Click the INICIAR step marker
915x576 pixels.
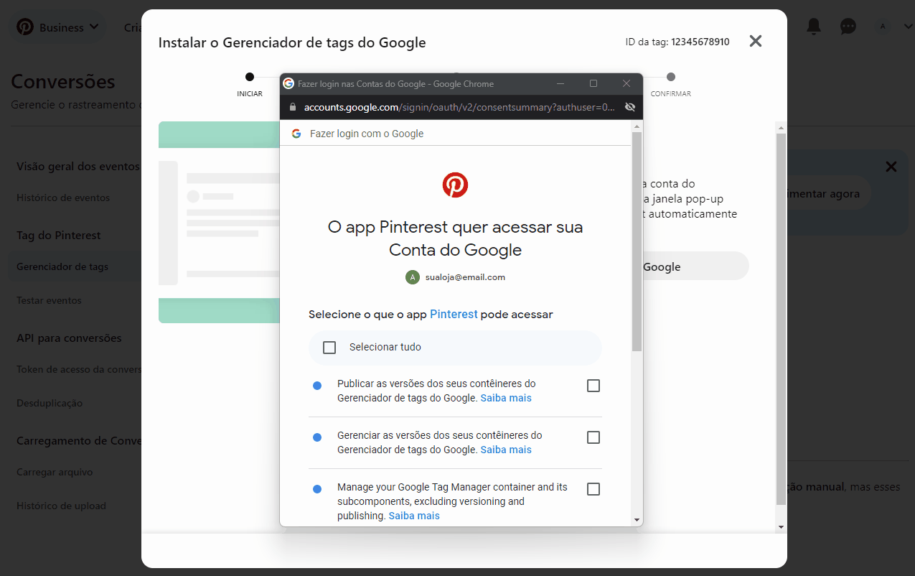[250, 77]
